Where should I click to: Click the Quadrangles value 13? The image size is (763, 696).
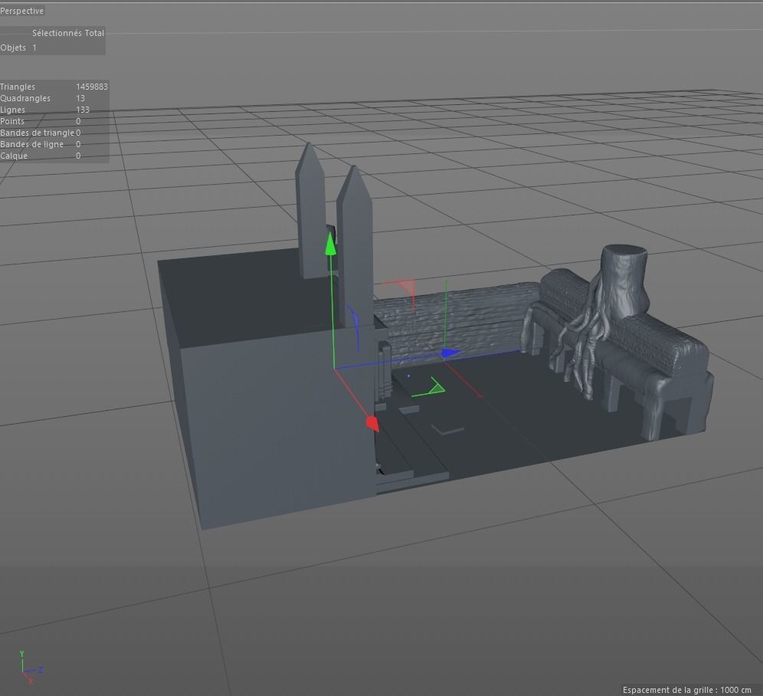tap(80, 98)
